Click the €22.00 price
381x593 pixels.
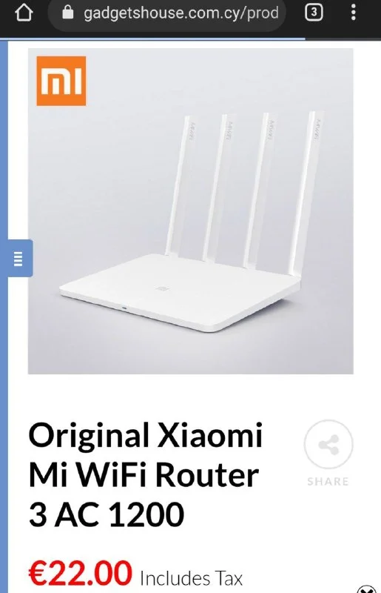pos(81,574)
